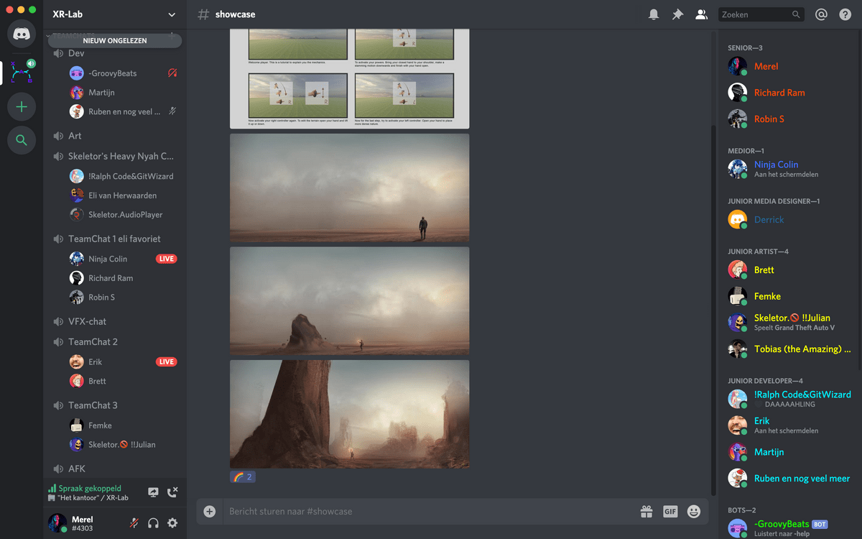Toggle headphone deafen
The image size is (862, 539).
coord(153,523)
